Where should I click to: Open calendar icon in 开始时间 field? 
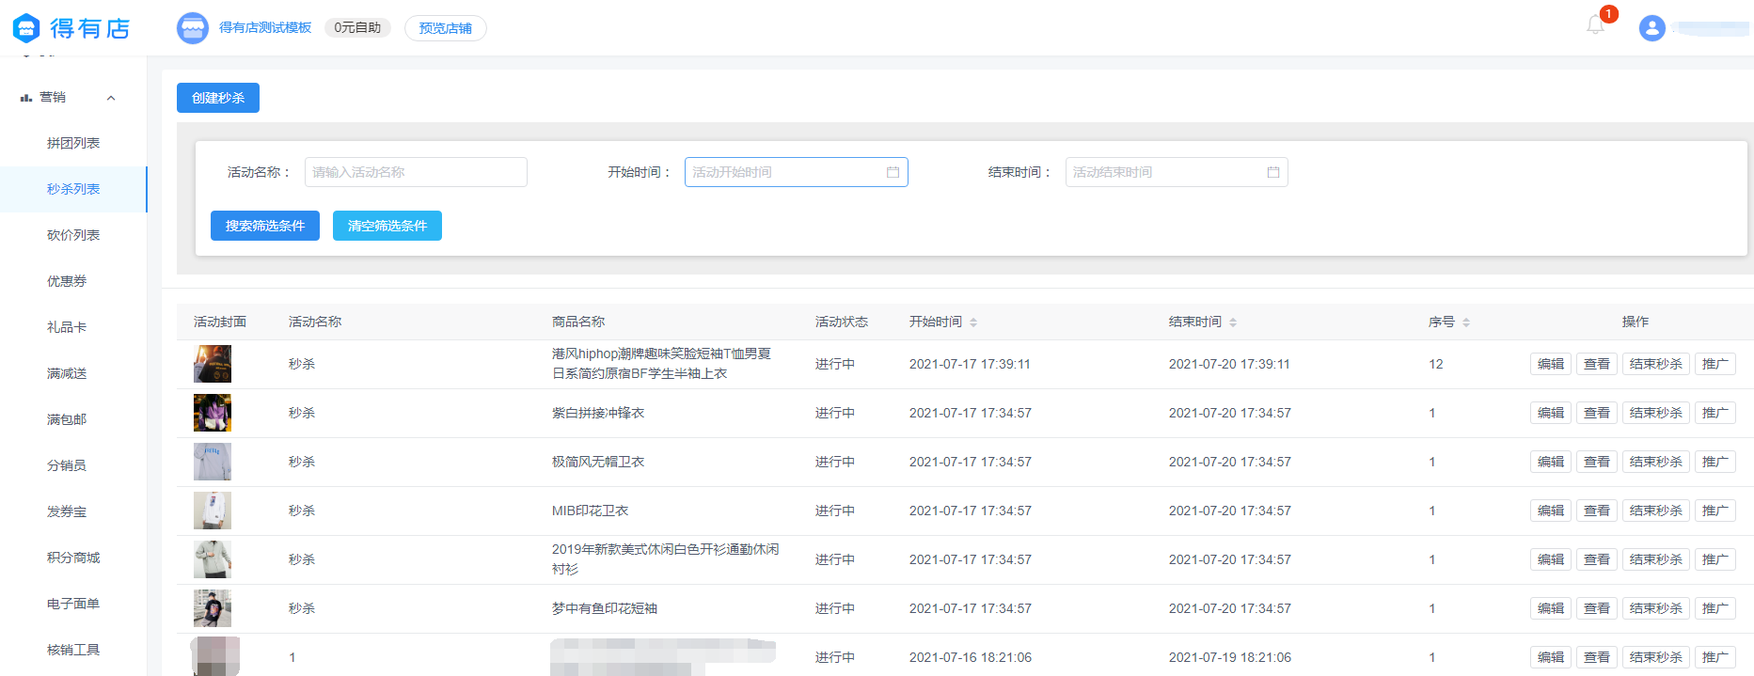click(x=893, y=172)
